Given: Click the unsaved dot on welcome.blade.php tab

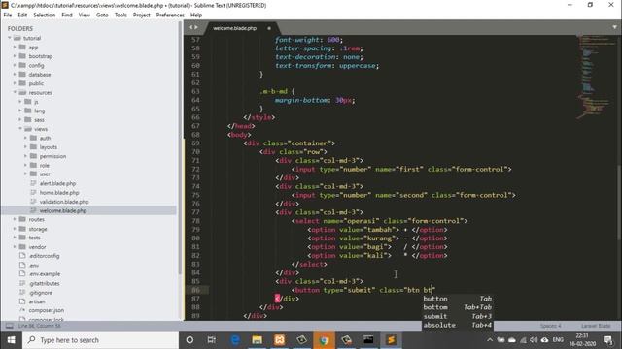Looking at the screenshot, I should pyautogui.click(x=269, y=28).
